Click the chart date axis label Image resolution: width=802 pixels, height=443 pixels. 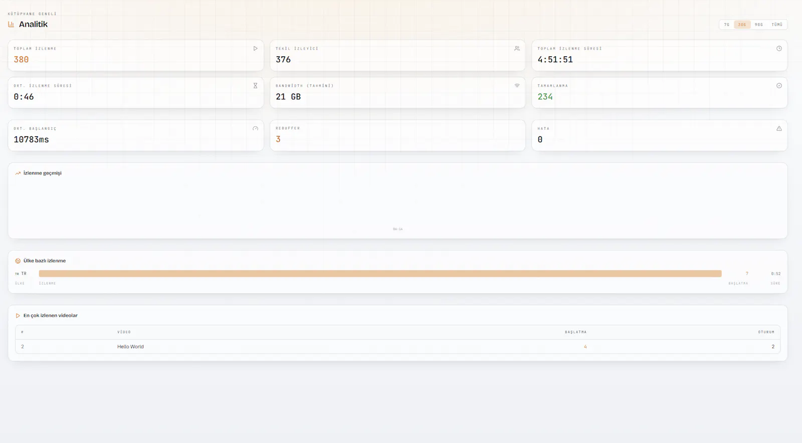click(x=397, y=229)
